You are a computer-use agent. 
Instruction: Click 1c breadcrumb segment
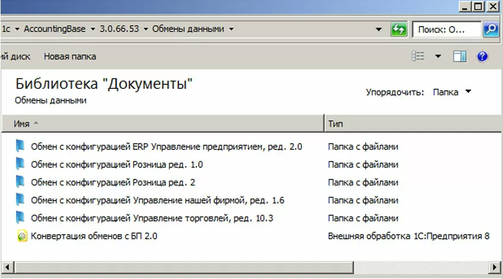pyautogui.click(x=6, y=29)
